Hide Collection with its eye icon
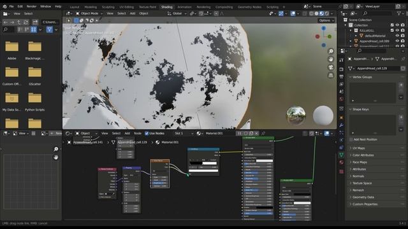This screenshot has width=408, height=229. click(x=397, y=25)
